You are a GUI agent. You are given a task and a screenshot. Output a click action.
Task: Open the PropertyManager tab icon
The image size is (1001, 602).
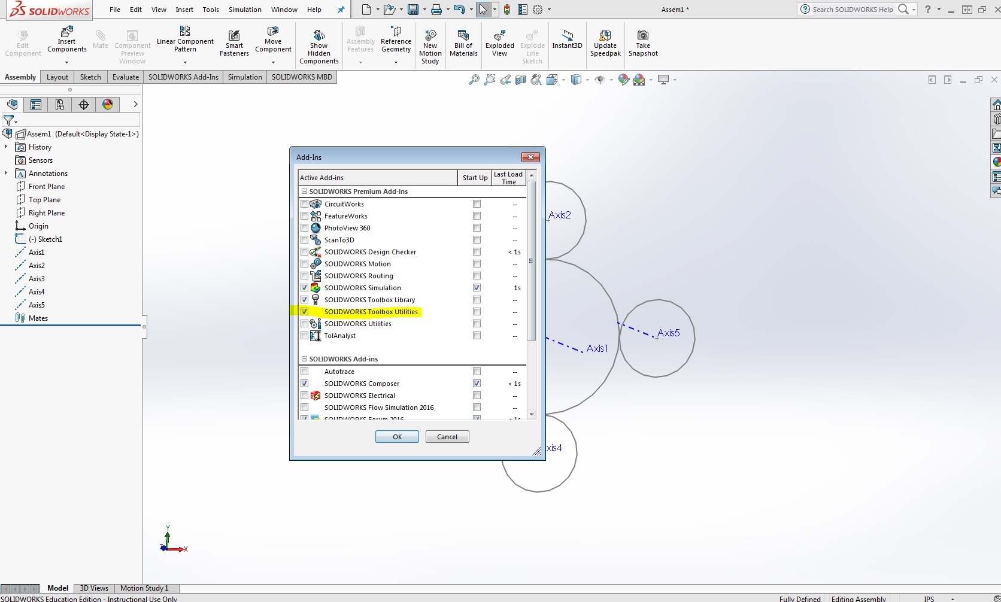click(x=36, y=105)
